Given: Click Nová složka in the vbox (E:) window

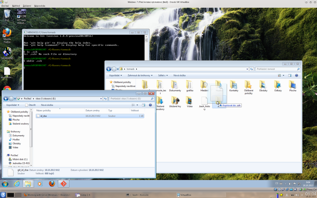Looking at the screenshot, I should tap(47, 105).
